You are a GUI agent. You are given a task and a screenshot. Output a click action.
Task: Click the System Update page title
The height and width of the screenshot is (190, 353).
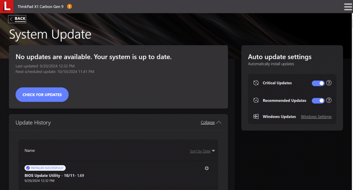[x=50, y=35]
